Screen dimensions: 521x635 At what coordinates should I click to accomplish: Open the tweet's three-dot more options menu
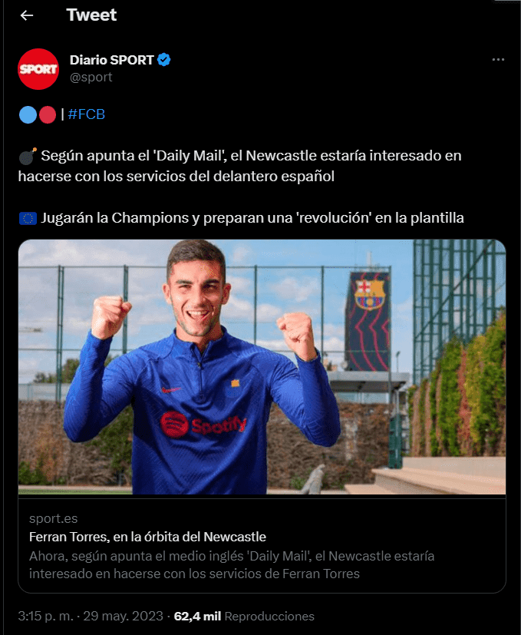click(x=498, y=60)
